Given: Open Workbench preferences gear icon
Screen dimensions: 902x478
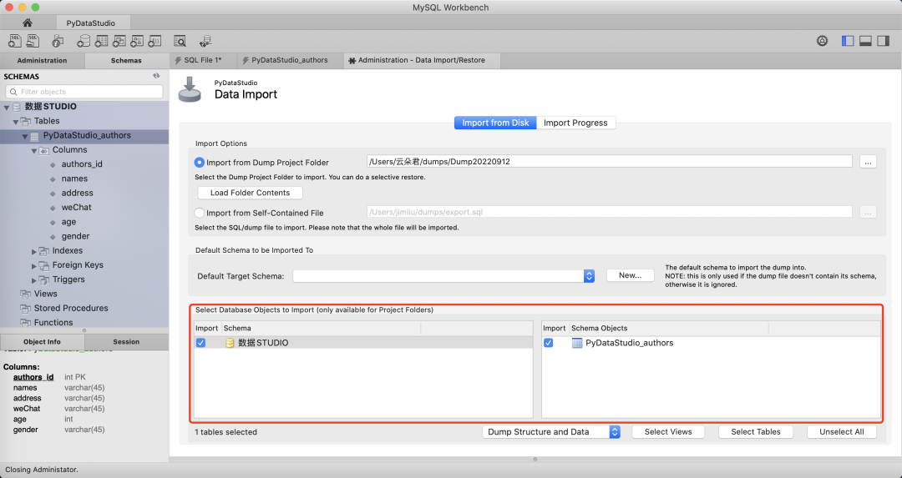Looking at the screenshot, I should [822, 41].
